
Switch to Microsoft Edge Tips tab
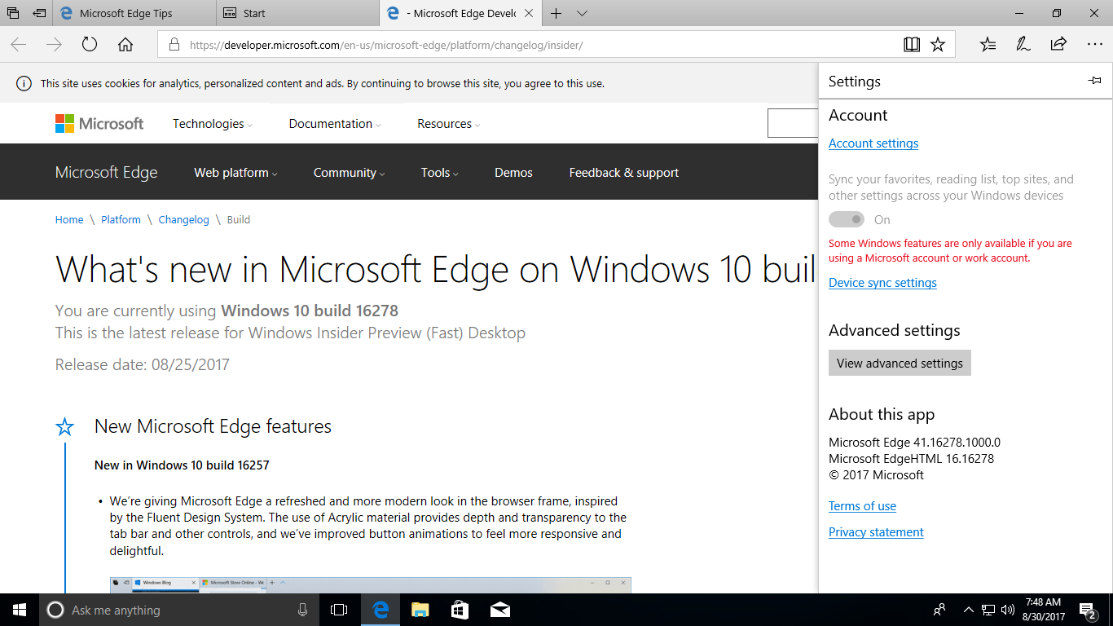(134, 13)
